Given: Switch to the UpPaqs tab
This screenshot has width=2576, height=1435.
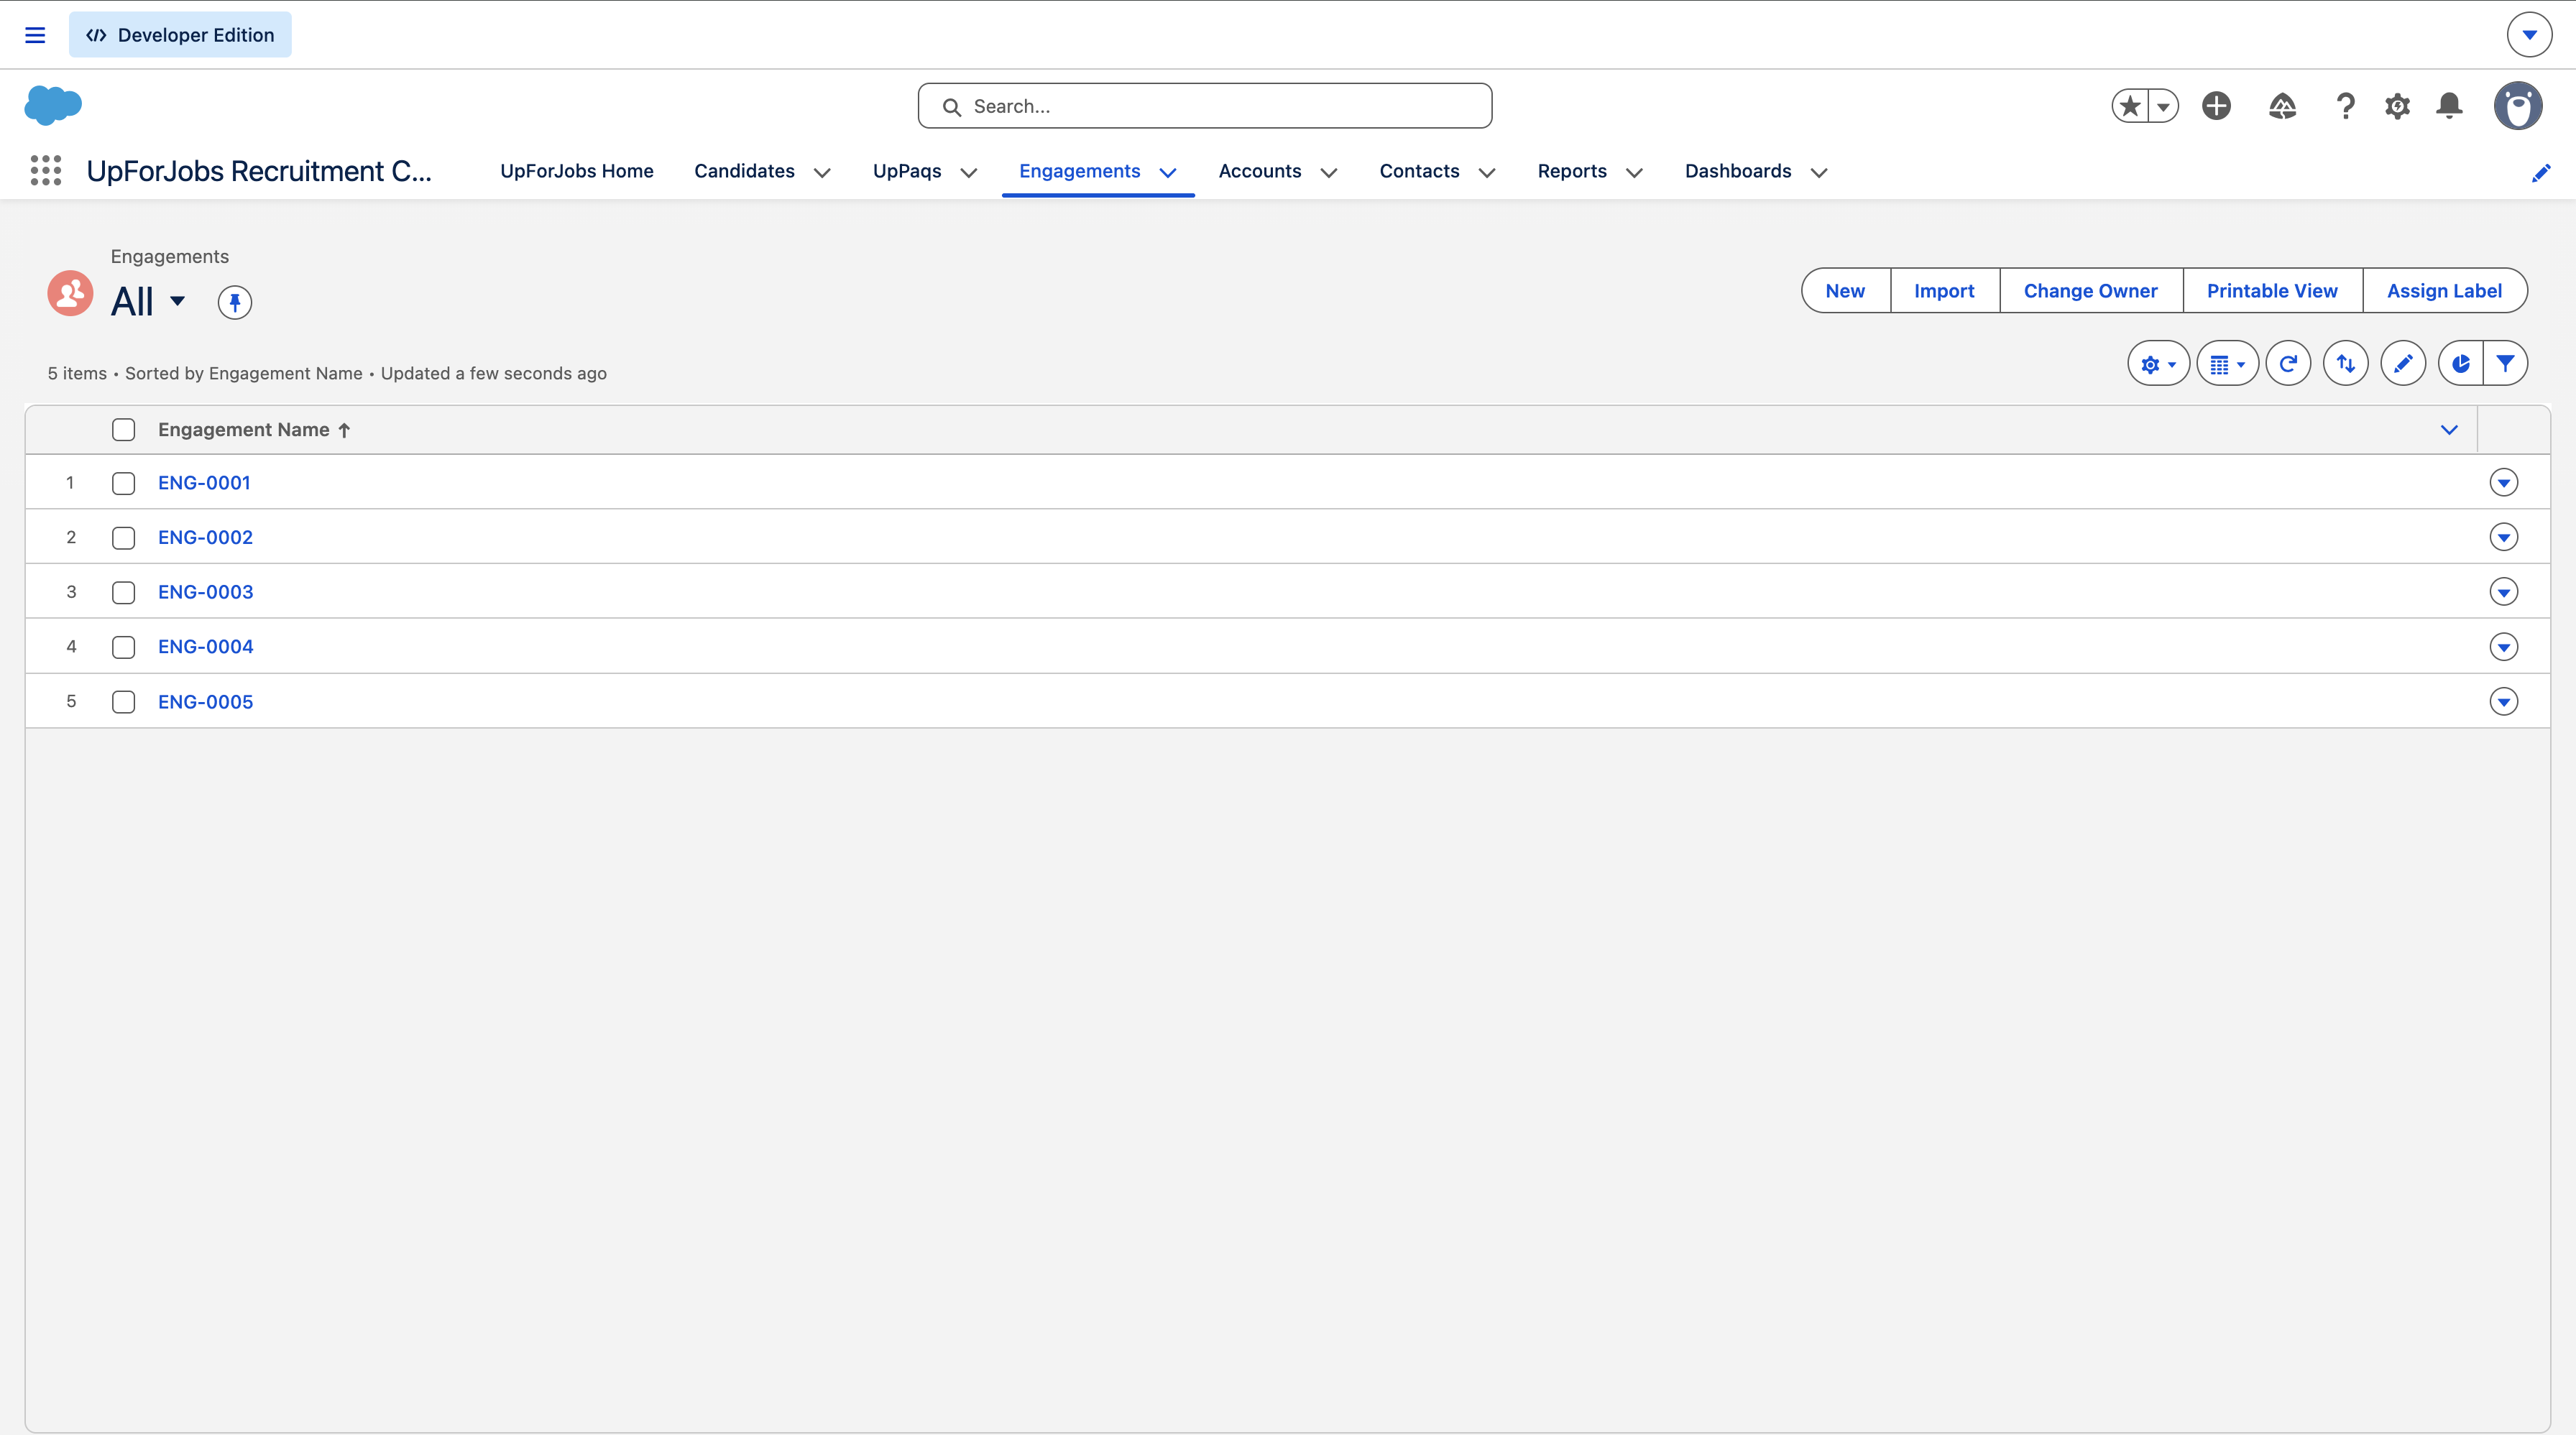Looking at the screenshot, I should 906,171.
